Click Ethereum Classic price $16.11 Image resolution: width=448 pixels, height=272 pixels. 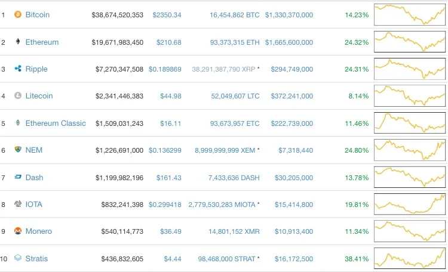[x=171, y=123]
